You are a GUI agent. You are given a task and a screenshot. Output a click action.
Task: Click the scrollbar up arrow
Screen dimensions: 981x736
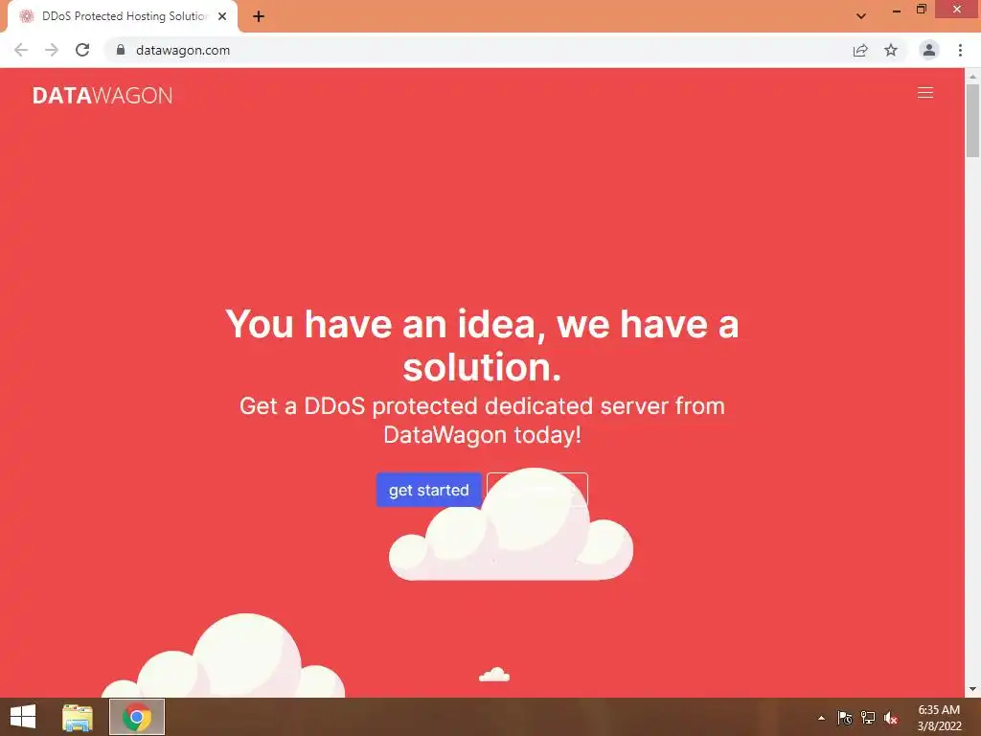pyautogui.click(x=972, y=76)
